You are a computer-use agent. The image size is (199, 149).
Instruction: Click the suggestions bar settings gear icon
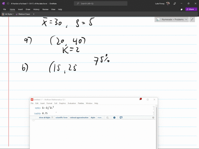(153, 118)
